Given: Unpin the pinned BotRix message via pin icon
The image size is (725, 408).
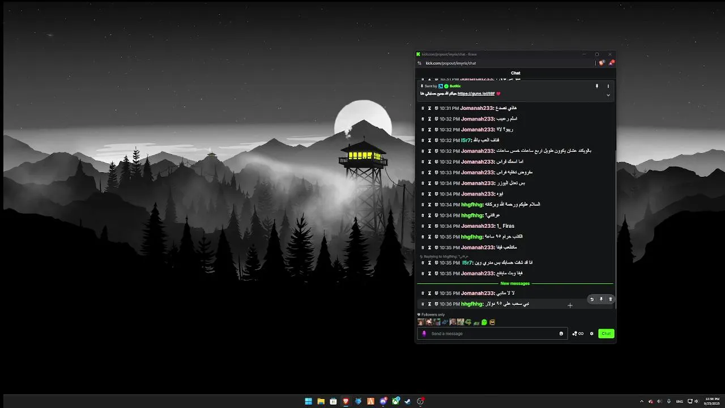Looking at the screenshot, I should pyautogui.click(x=596, y=86).
